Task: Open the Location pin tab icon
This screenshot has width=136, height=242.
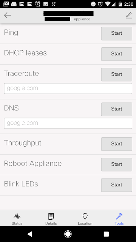Action: pyautogui.click(x=85, y=216)
